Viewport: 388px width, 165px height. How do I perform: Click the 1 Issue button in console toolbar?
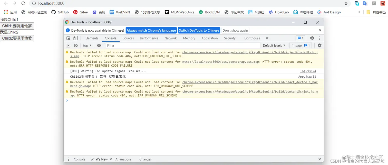pos(301,45)
